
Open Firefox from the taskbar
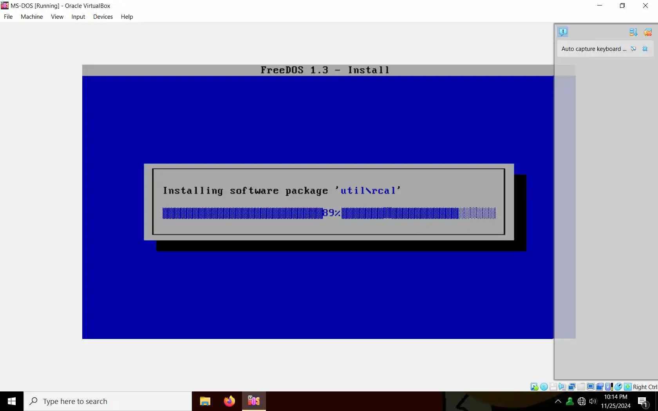tap(230, 401)
